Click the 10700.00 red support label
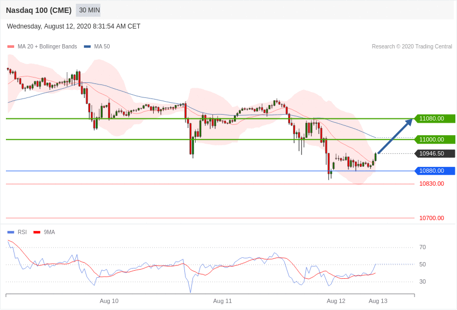The height and width of the screenshot is (310, 457). pyautogui.click(x=431, y=218)
